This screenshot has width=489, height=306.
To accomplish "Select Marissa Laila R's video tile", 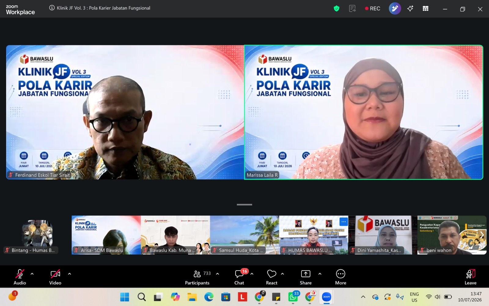I will pos(364,112).
